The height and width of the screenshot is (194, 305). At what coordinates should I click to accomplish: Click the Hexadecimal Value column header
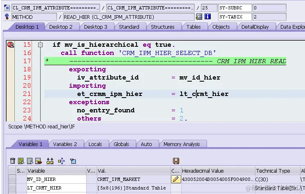218,171
